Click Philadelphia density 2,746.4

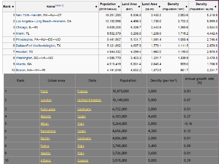tap(212, 39)
